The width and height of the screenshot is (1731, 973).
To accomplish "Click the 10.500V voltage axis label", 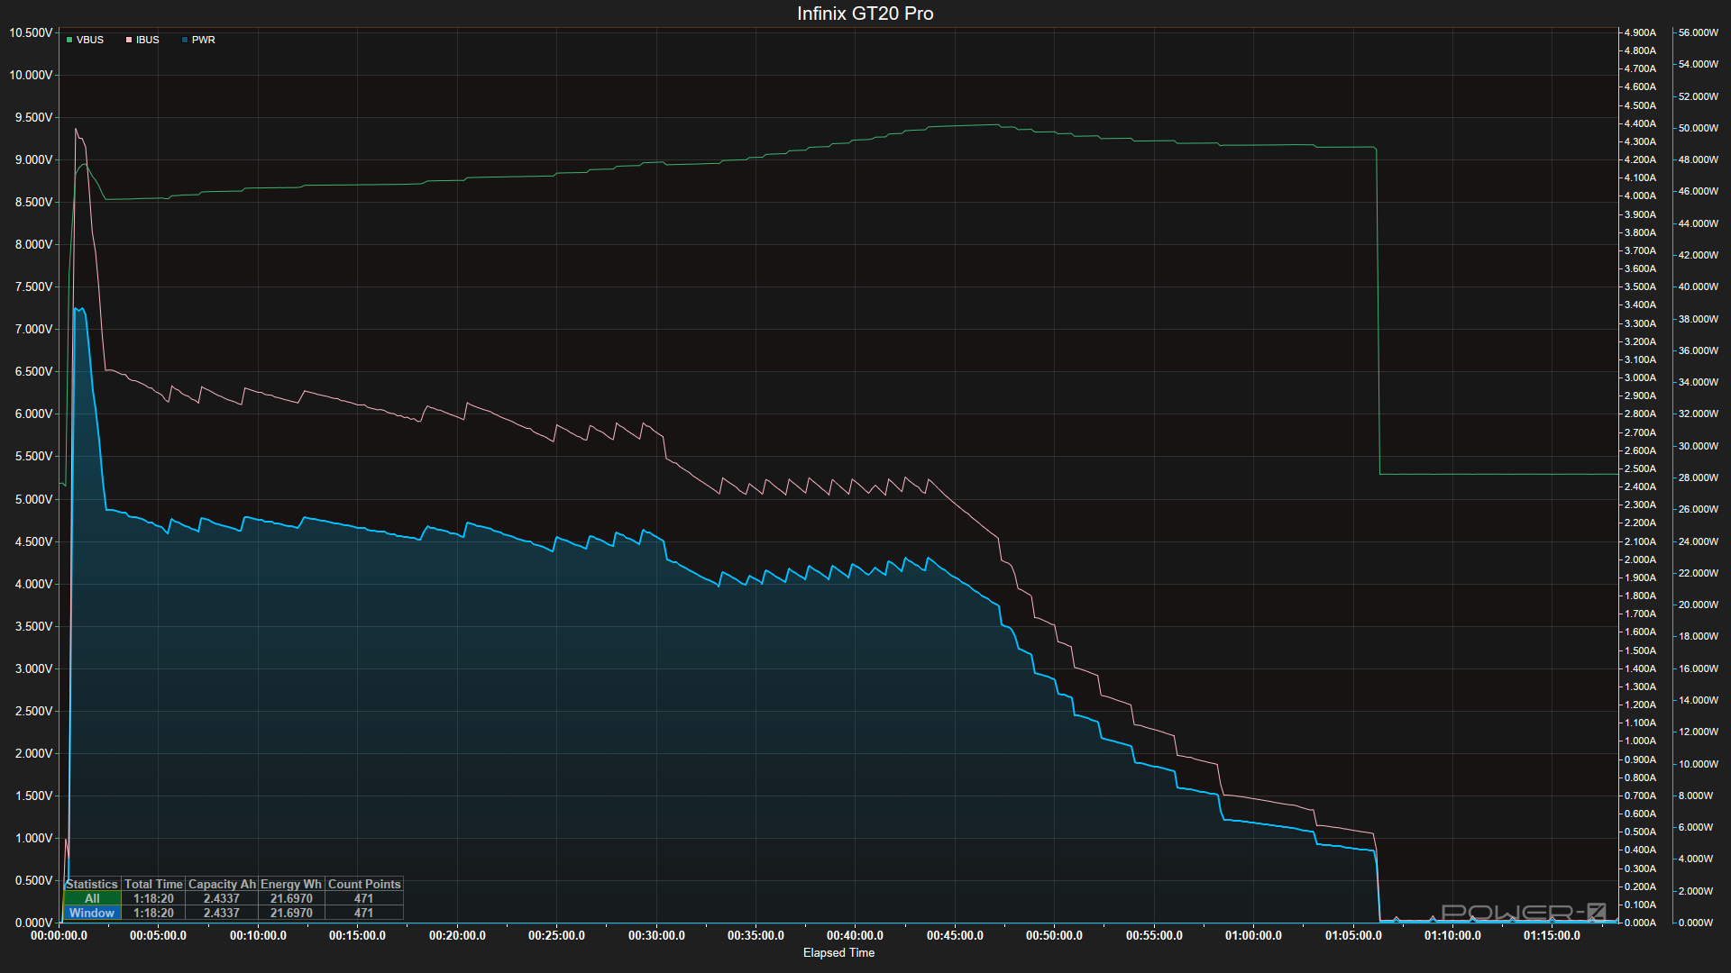I will click(31, 32).
